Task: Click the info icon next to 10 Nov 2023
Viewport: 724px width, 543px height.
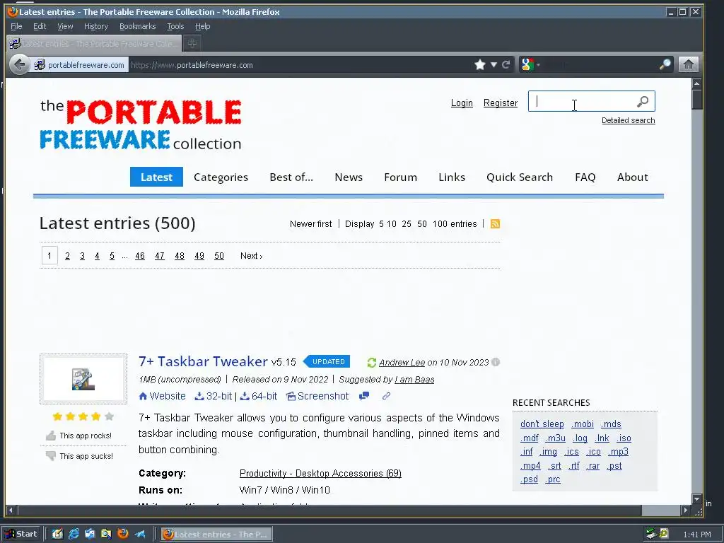Action: 496,362
